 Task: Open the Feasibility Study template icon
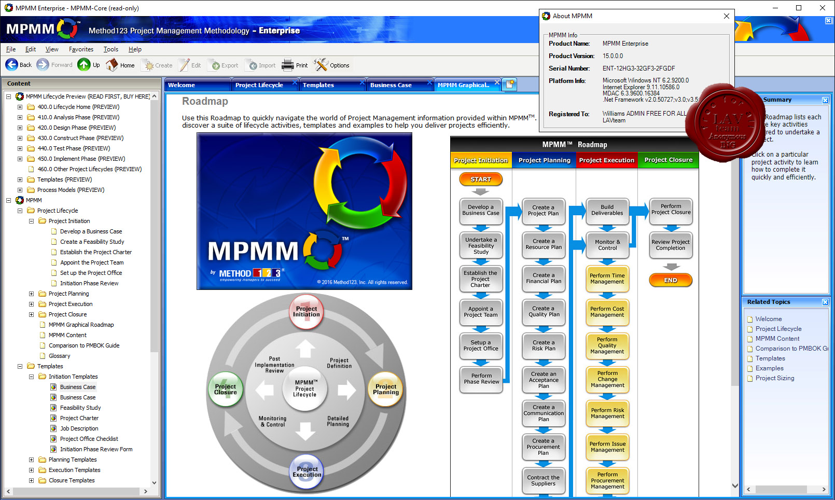point(53,408)
